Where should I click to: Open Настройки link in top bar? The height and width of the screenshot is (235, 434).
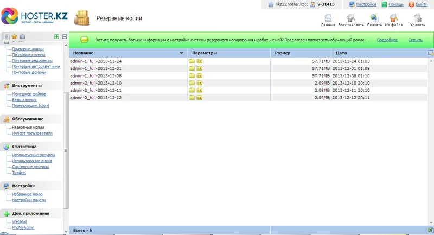point(366,4)
